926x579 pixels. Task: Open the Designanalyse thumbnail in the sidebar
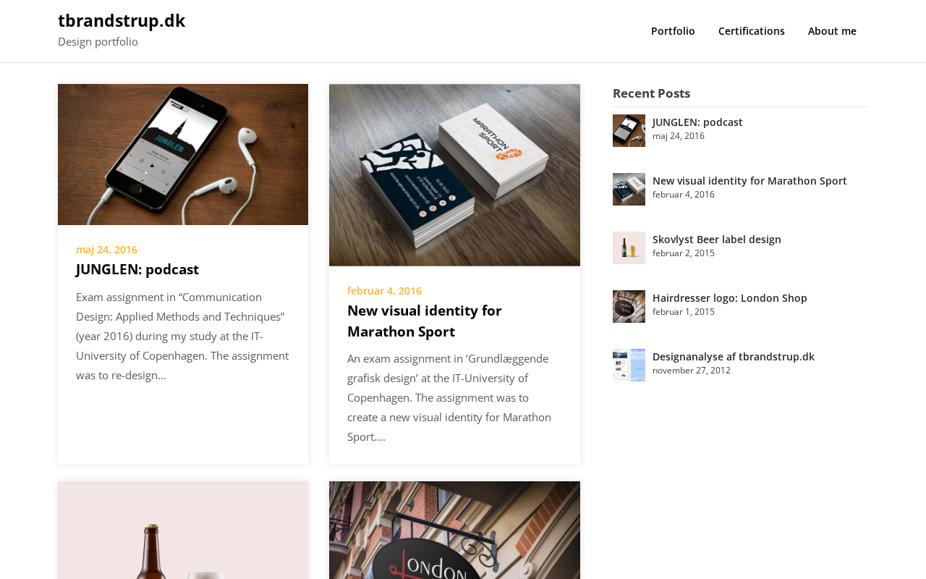(629, 365)
